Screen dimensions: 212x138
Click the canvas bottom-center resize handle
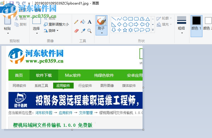(x=72, y=130)
